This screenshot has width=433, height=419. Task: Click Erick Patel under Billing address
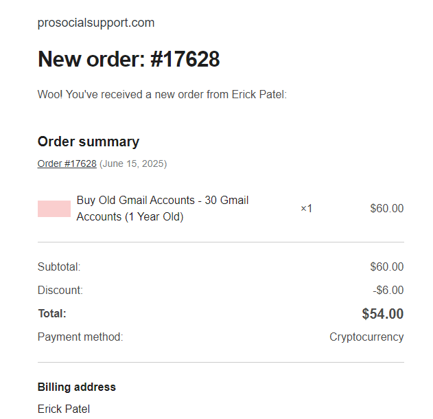pos(64,409)
